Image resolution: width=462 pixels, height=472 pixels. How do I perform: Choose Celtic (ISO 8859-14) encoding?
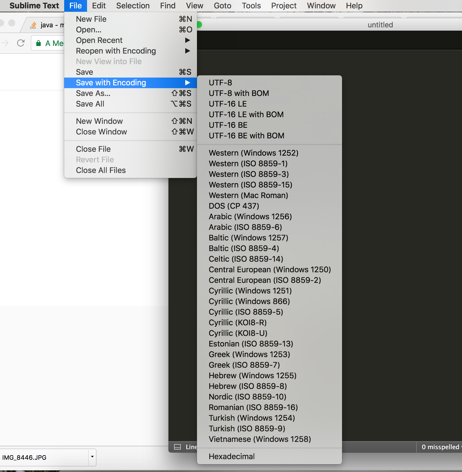point(269,259)
